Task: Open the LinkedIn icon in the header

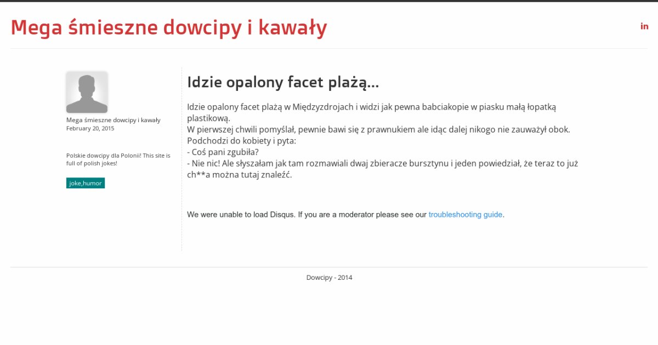Action: tap(644, 26)
